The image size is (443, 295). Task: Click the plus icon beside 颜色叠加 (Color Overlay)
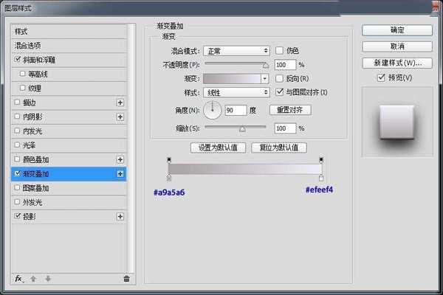[120, 159]
